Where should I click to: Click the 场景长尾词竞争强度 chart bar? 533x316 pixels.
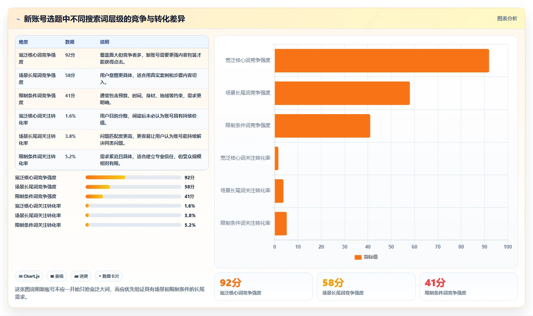click(x=342, y=93)
